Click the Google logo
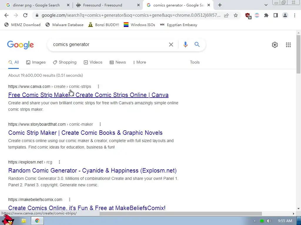 [x=20, y=45]
